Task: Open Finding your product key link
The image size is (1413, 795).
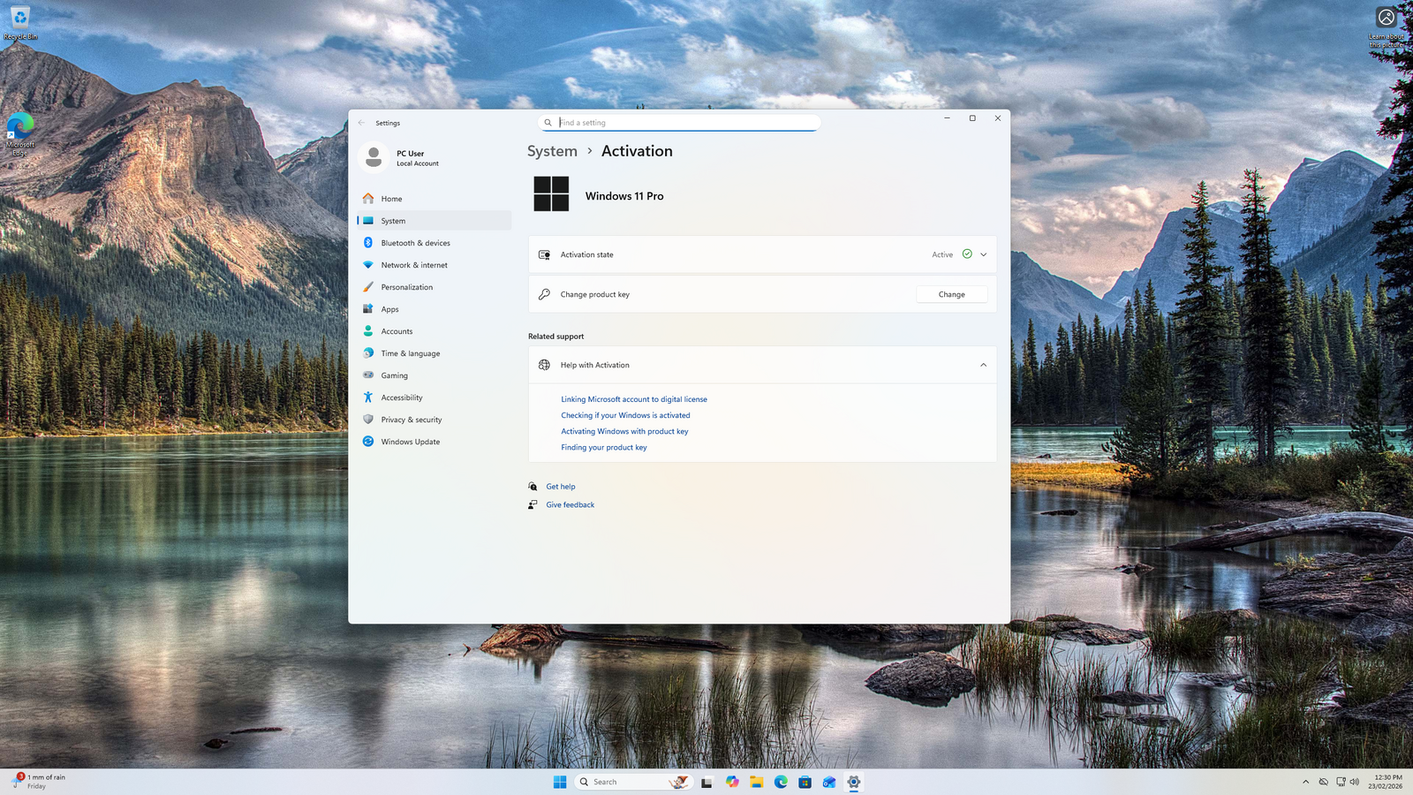Action: 604,448
